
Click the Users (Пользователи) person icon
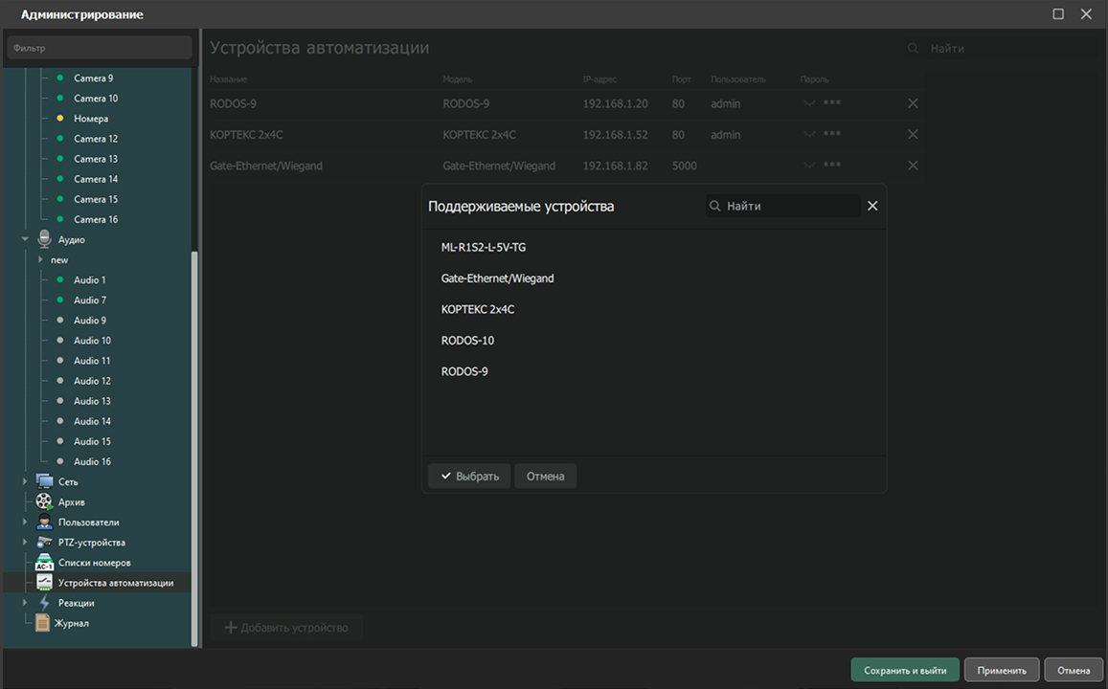(x=44, y=522)
